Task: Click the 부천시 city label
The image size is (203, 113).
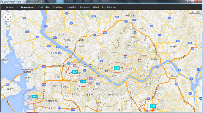Action: [66, 87]
